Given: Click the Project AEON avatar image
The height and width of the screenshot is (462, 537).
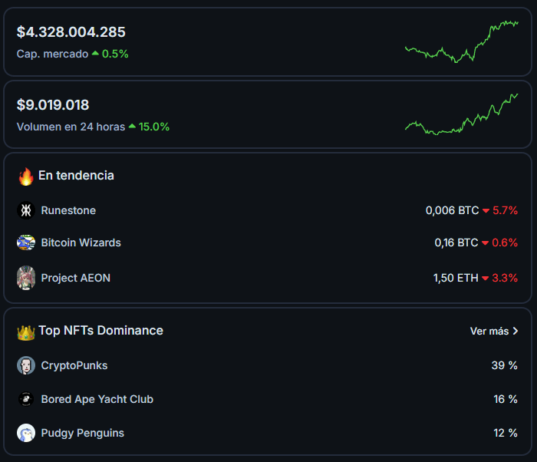Looking at the screenshot, I should 26,278.
